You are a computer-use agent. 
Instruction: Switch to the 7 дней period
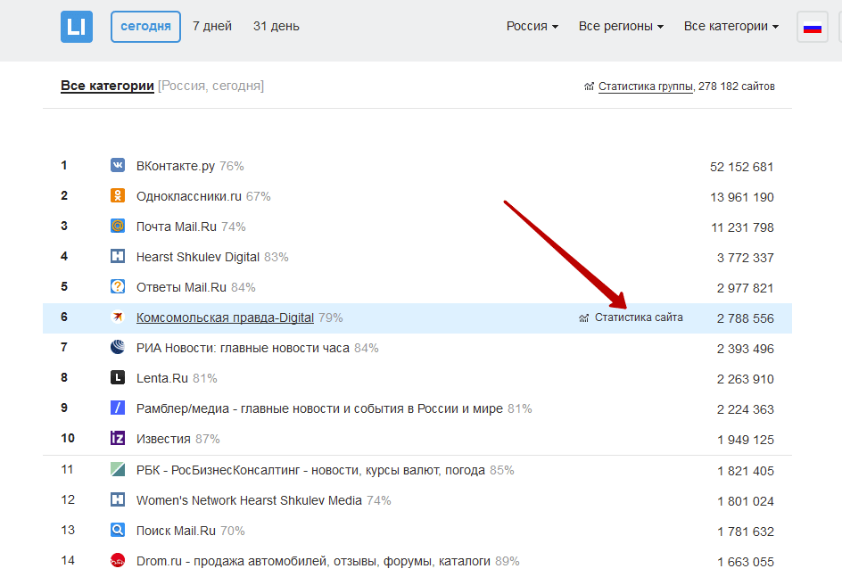coord(212,27)
